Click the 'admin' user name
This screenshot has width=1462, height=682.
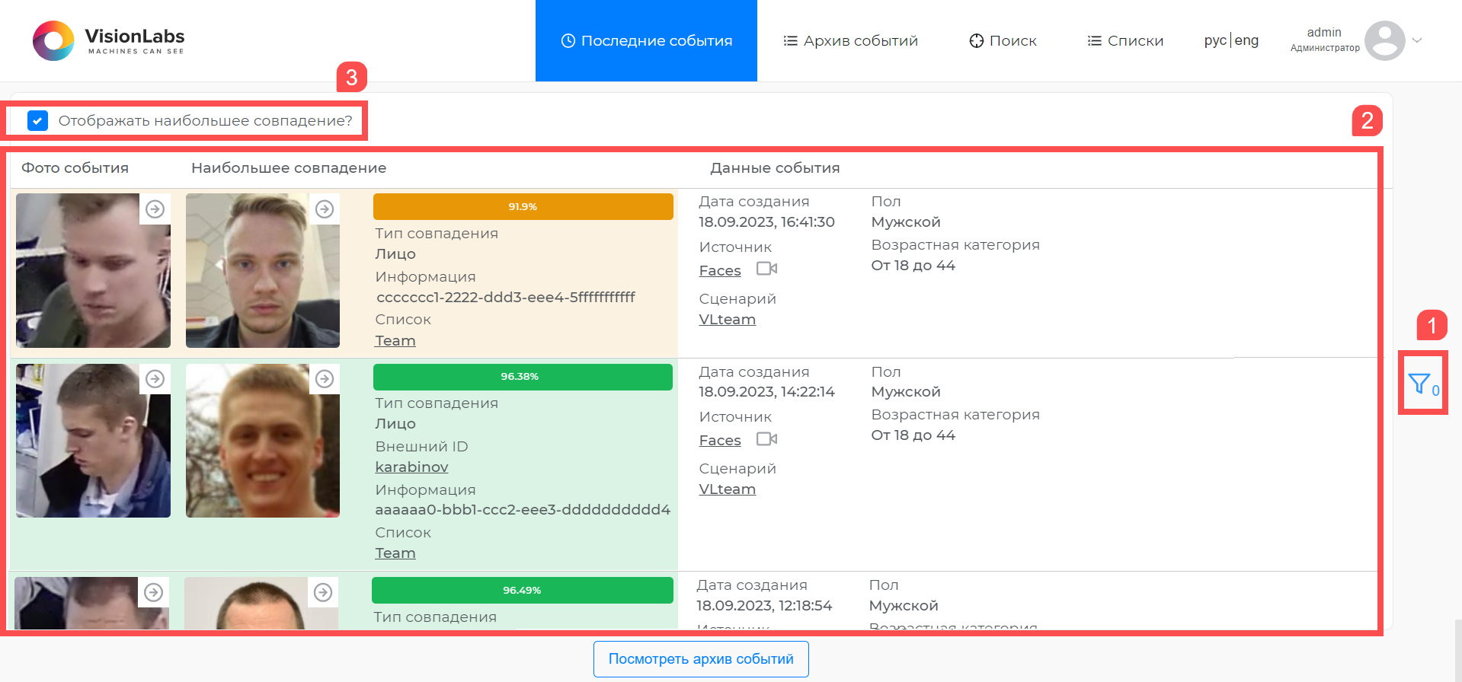coord(1324,33)
